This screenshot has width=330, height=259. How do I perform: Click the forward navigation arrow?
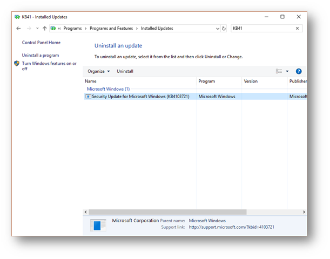[x=29, y=29]
